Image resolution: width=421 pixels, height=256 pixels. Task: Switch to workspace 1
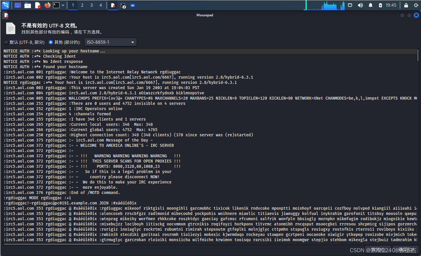(x=73, y=5)
